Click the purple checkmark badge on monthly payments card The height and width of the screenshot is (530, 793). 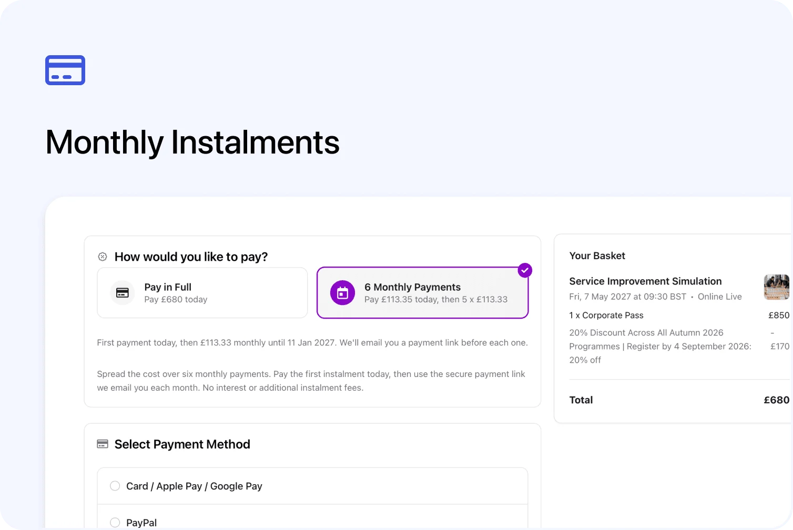(x=525, y=270)
